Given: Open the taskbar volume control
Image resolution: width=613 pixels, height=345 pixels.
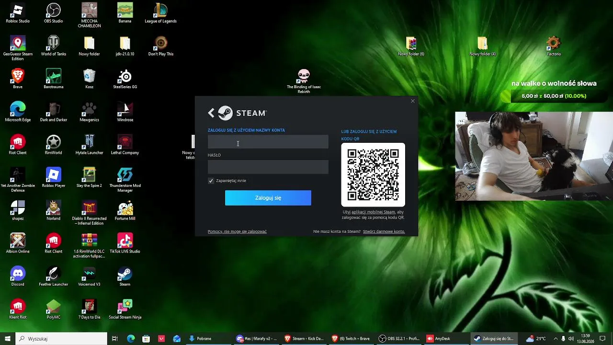Looking at the screenshot, I should pos(571,339).
